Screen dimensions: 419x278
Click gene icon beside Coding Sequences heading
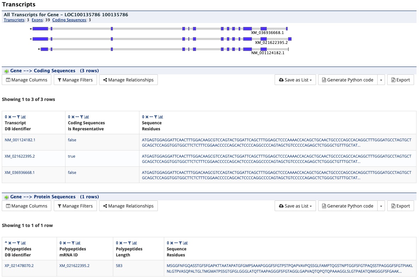coord(6,71)
